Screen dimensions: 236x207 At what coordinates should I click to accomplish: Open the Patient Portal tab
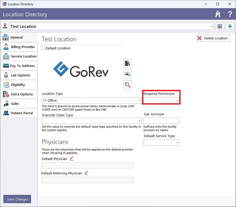pyautogui.click(x=19, y=113)
